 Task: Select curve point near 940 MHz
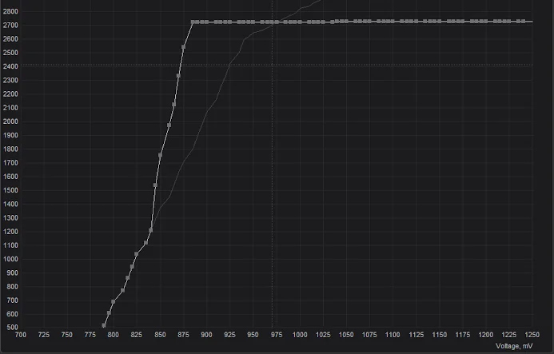tap(132, 267)
